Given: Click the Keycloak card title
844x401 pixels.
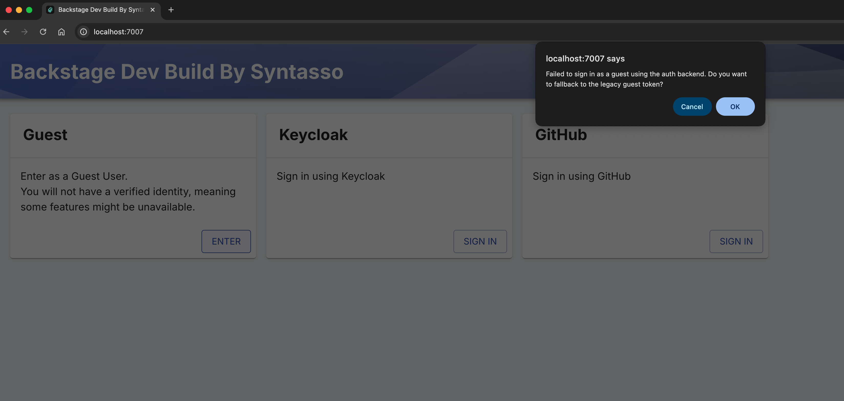Looking at the screenshot, I should point(313,135).
